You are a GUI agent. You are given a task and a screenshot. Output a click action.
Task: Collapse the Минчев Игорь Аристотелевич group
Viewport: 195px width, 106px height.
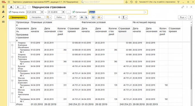pyautogui.click(x=12, y=93)
